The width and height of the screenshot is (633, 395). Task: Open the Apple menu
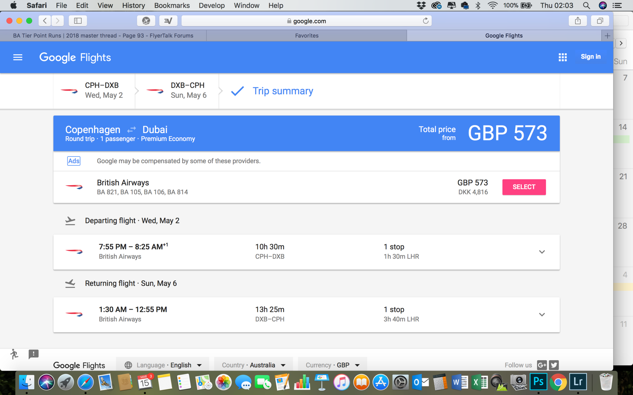[x=13, y=5]
